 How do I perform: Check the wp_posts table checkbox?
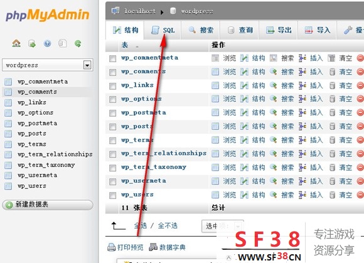click(x=112, y=127)
